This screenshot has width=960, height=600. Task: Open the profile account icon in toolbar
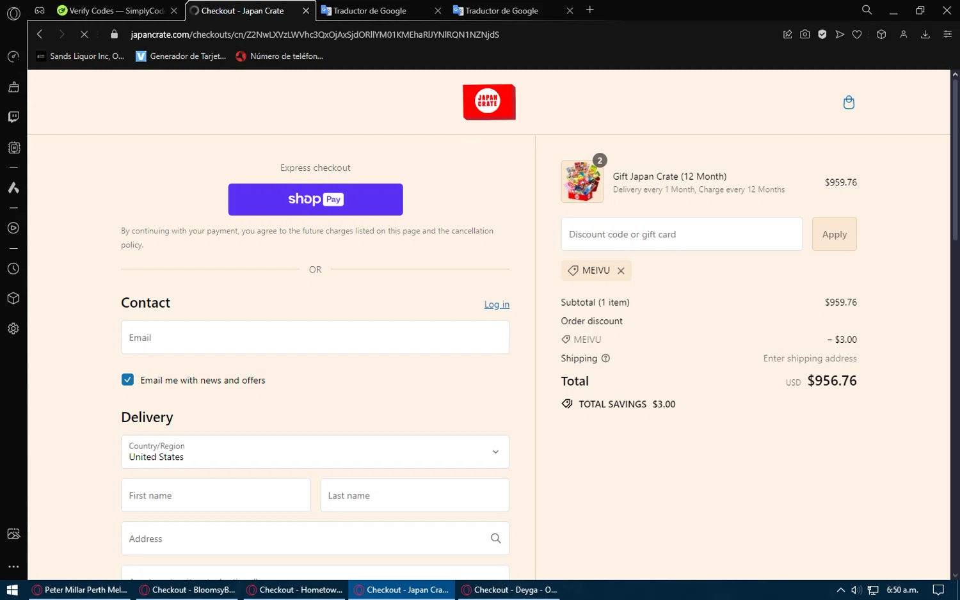click(904, 35)
